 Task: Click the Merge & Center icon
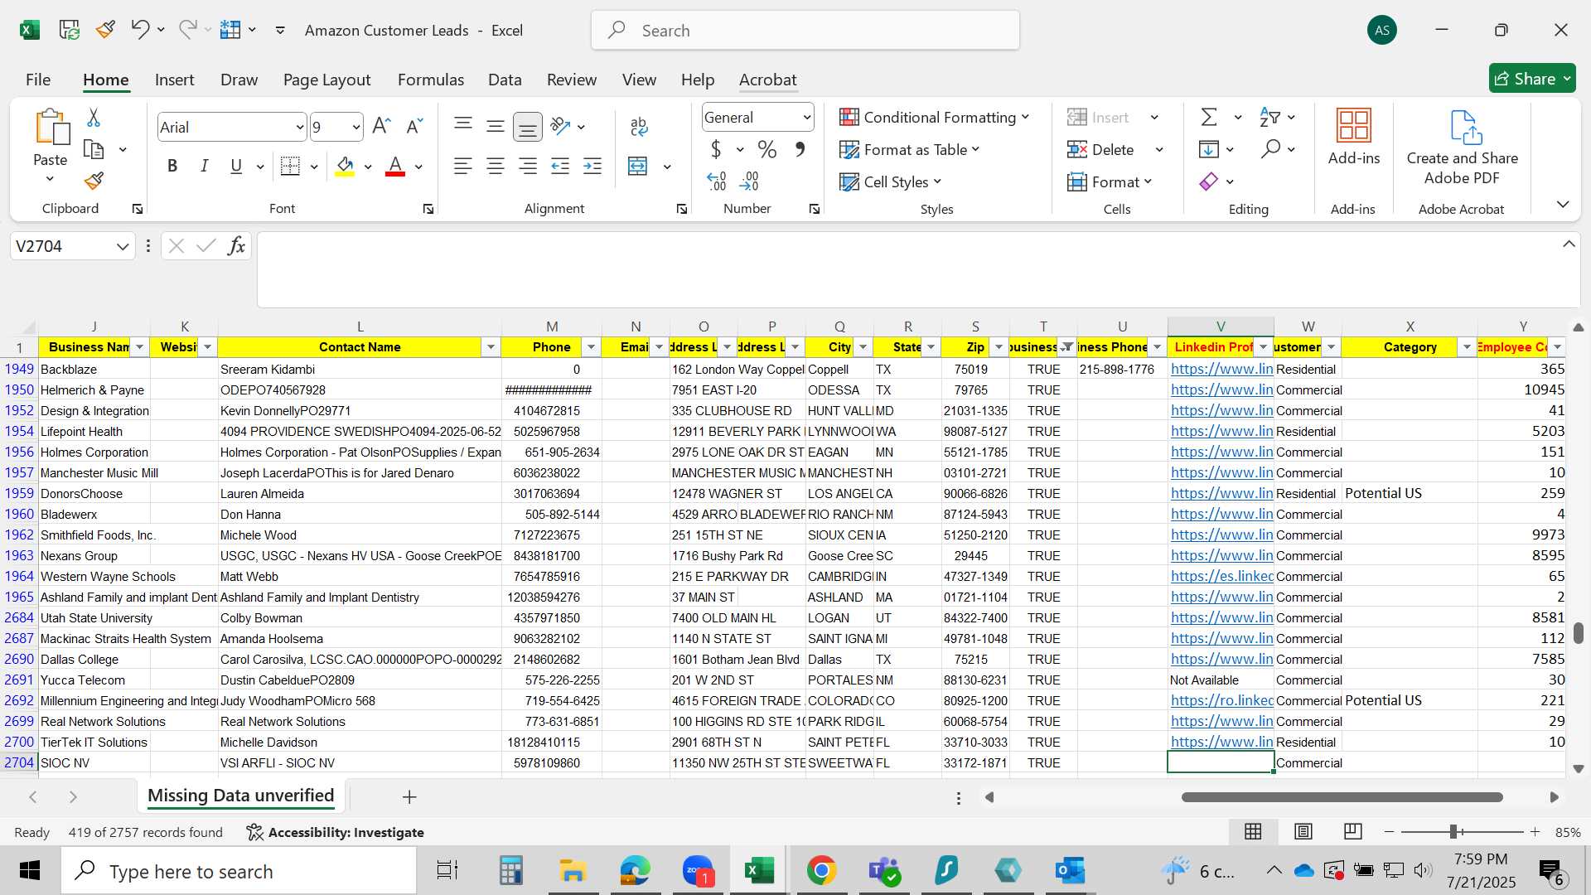tap(637, 166)
